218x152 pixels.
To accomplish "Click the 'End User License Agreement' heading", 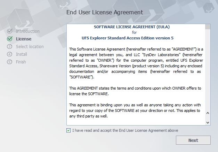I will coord(105,12).
